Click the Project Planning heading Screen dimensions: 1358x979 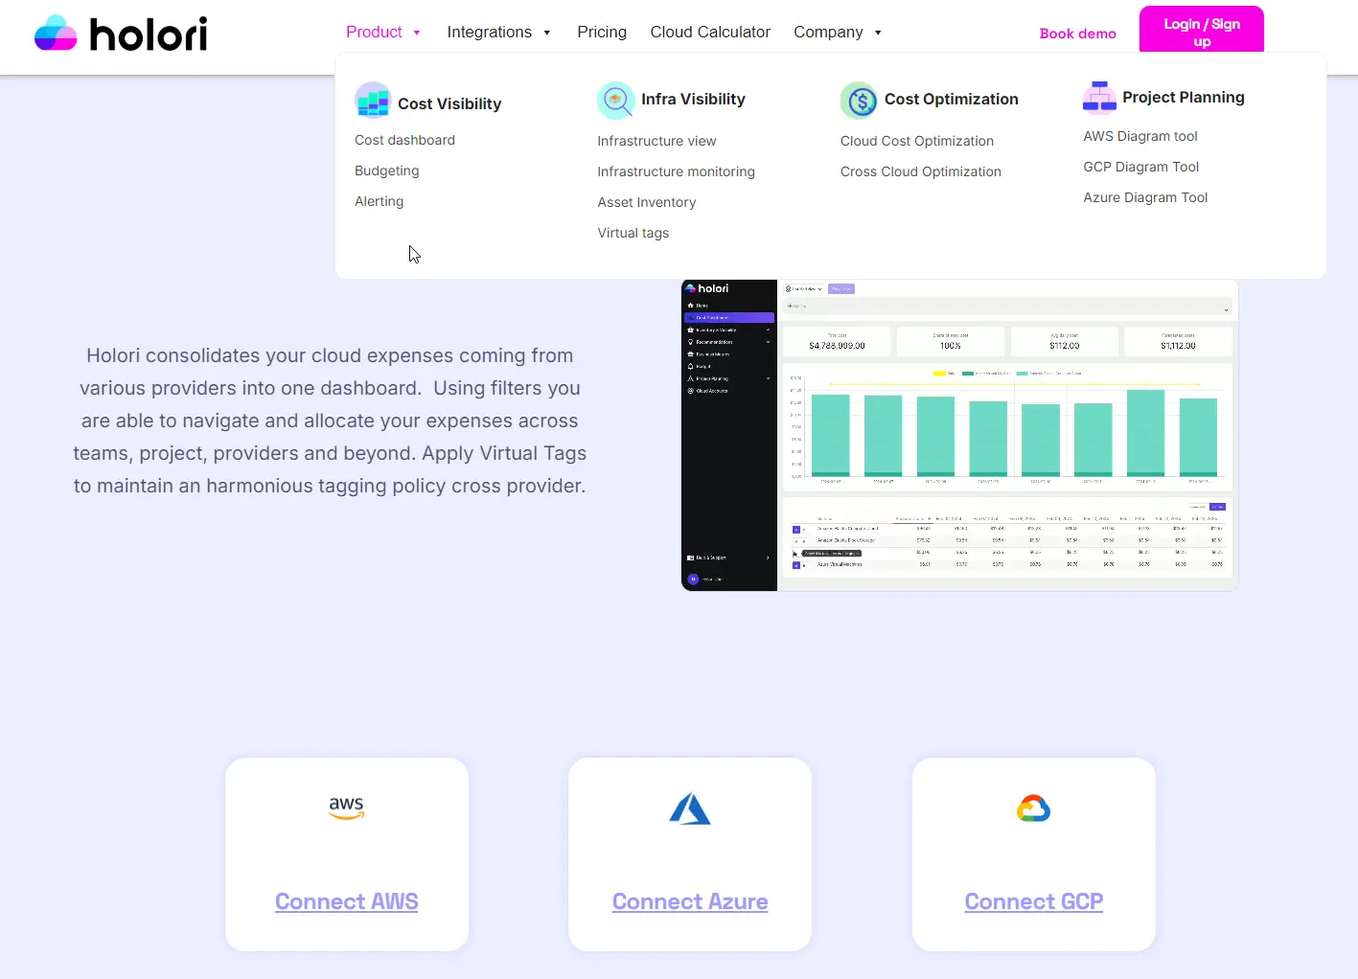click(1184, 97)
